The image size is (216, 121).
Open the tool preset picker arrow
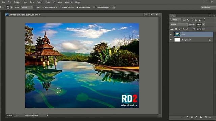(x=3, y=7)
